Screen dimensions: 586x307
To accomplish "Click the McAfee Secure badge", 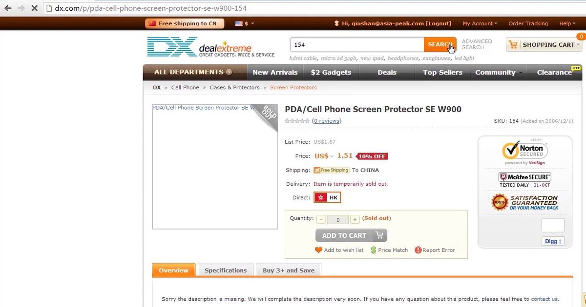I will [524, 180].
